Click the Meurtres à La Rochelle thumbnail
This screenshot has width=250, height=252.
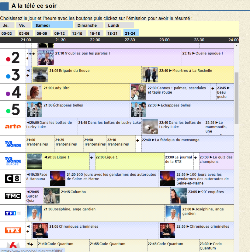pos(150,75)
